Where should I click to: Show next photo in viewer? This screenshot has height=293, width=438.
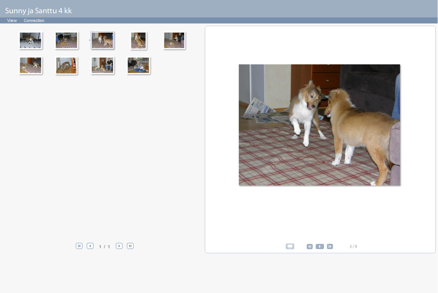(x=330, y=246)
